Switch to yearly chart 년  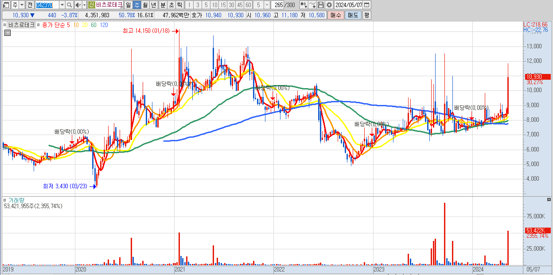click(x=153, y=5)
